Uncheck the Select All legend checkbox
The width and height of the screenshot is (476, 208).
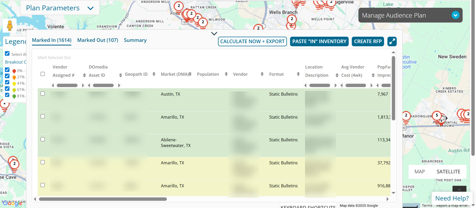[7, 54]
